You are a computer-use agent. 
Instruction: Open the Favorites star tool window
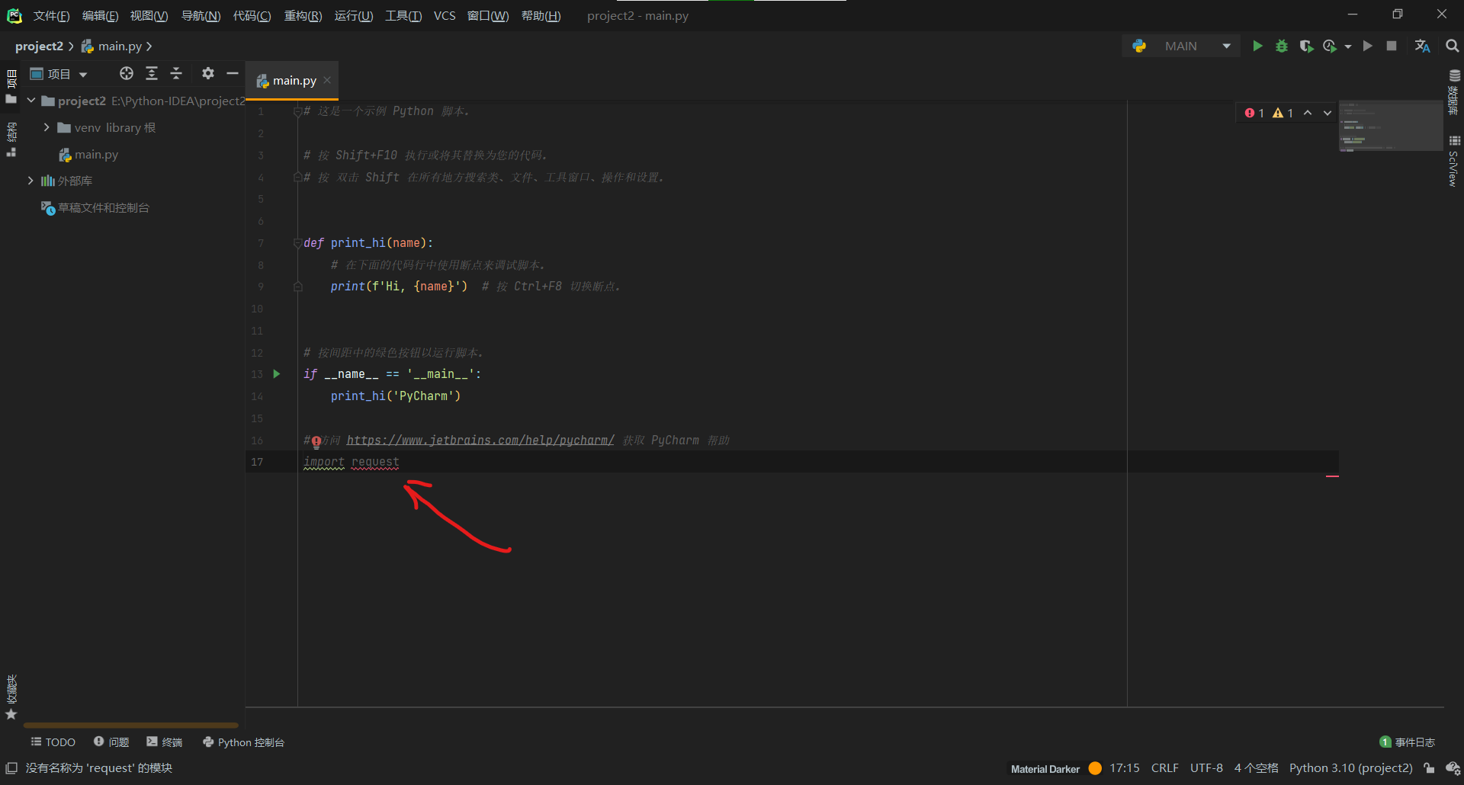point(11,697)
